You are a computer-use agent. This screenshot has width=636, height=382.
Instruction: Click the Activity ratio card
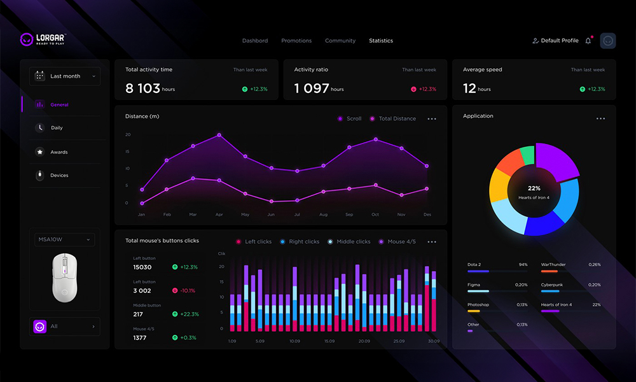pos(365,80)
